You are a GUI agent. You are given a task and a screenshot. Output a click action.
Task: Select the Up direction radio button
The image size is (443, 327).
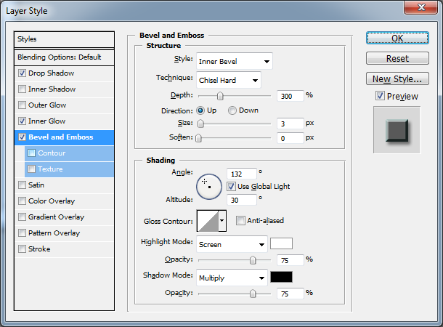tap(200, 110)
